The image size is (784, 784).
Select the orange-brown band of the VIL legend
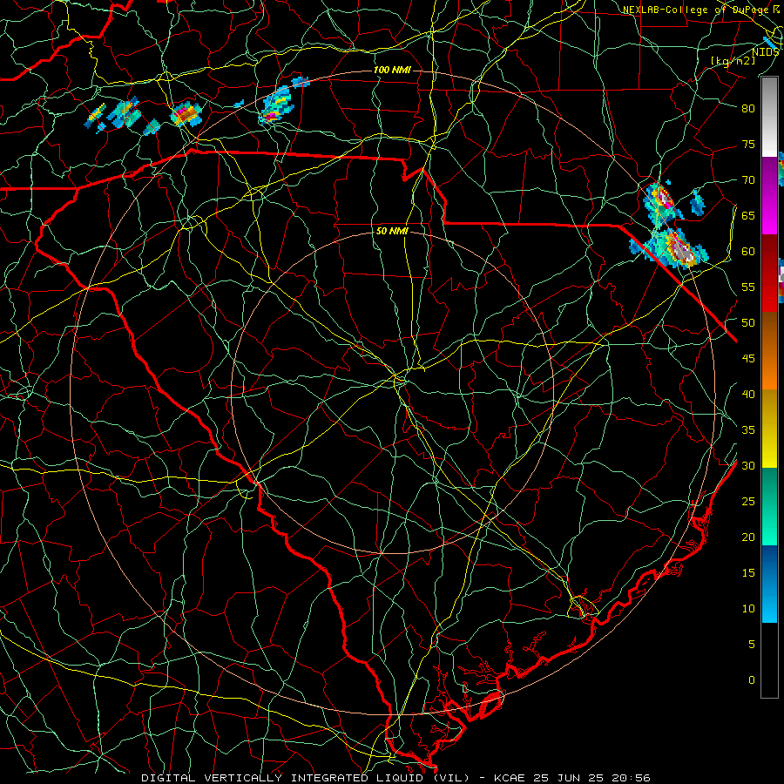[x=769, y=350]
